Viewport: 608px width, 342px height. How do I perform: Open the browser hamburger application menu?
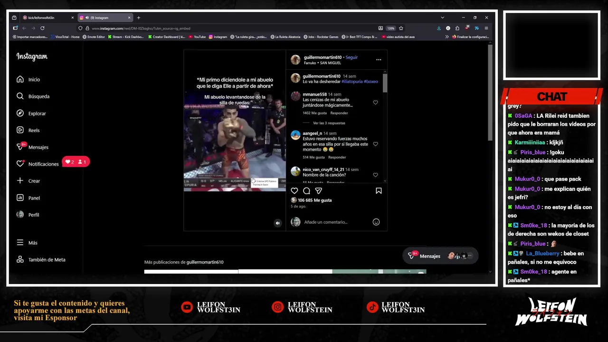click(486, 28)
